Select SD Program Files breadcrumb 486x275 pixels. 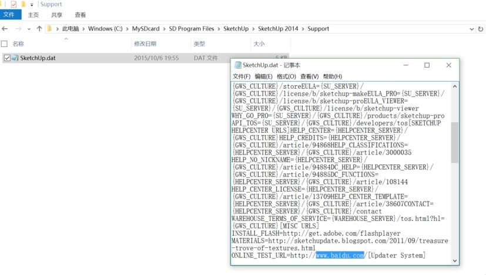click(192, 29)
